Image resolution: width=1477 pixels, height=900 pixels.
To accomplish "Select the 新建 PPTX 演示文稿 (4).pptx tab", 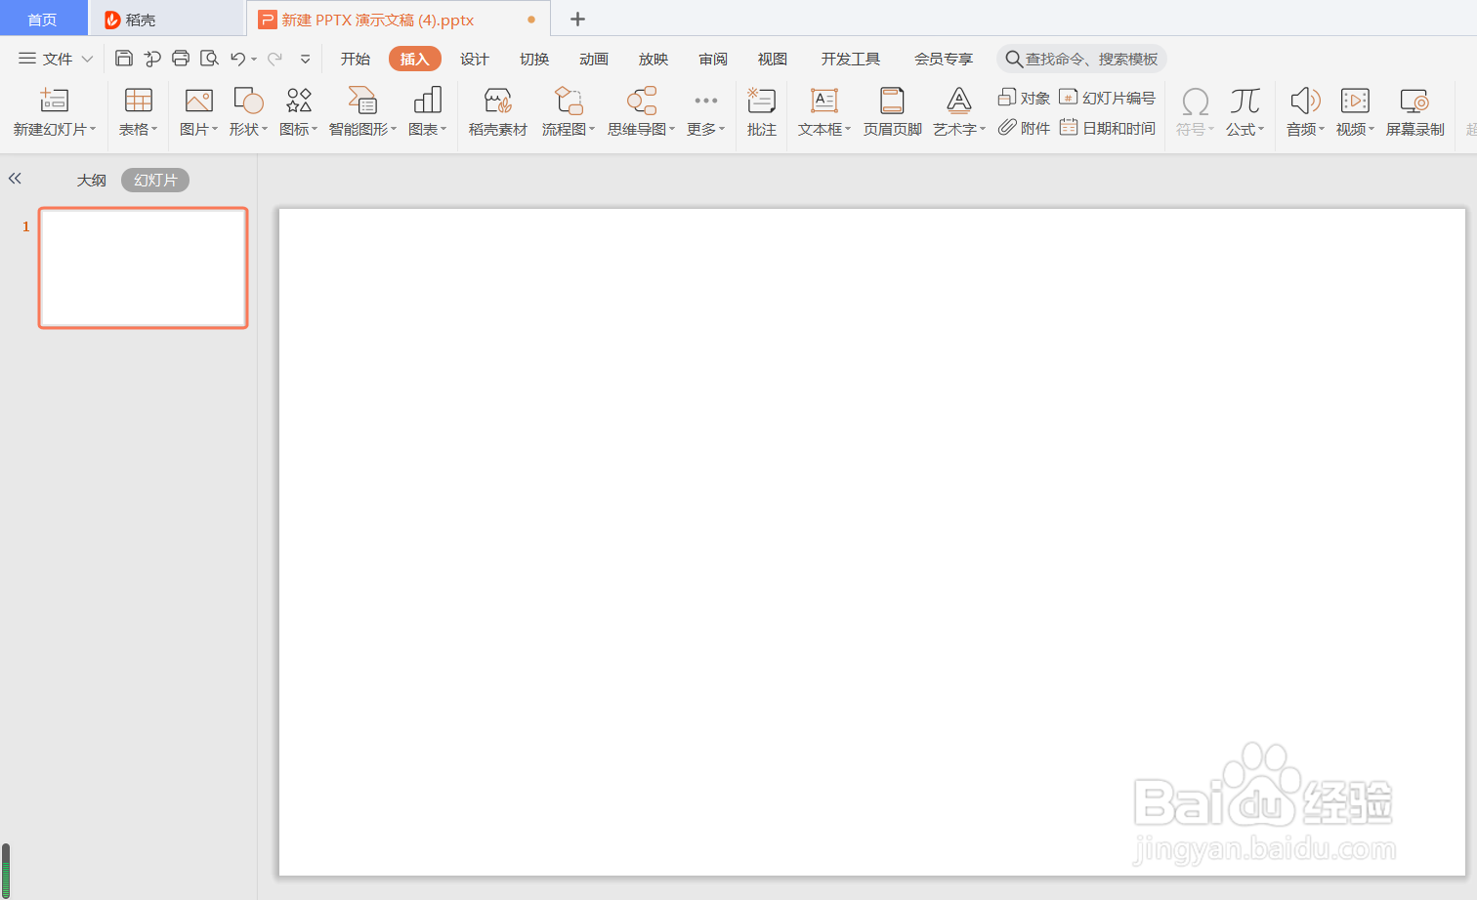I will click(x=399, y=20).
